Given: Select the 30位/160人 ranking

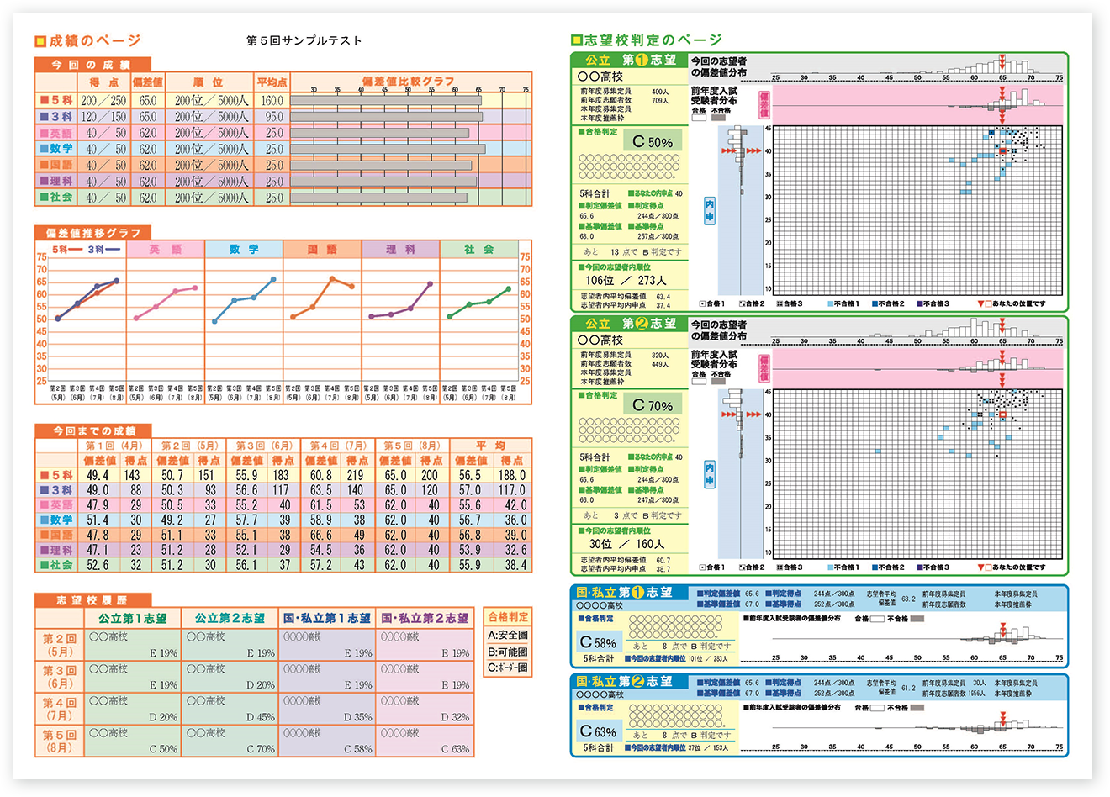Looking at the screenshot, I should (626, 543).
